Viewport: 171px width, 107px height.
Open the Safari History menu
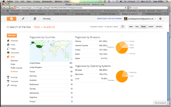(37, 1)
